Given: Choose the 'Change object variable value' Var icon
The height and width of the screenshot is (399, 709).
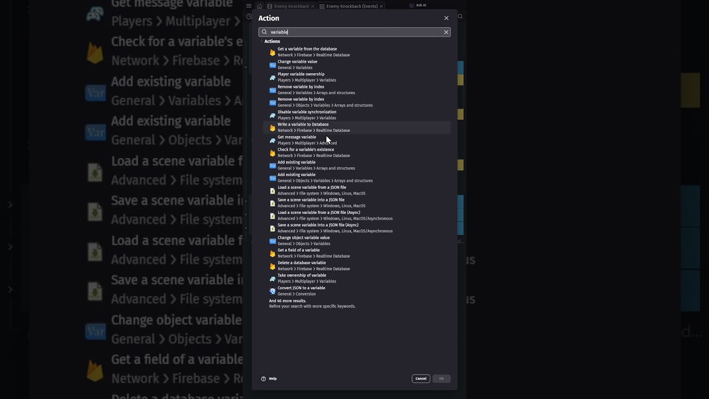Looking at the screenshot, I should (x=273, y=241).
